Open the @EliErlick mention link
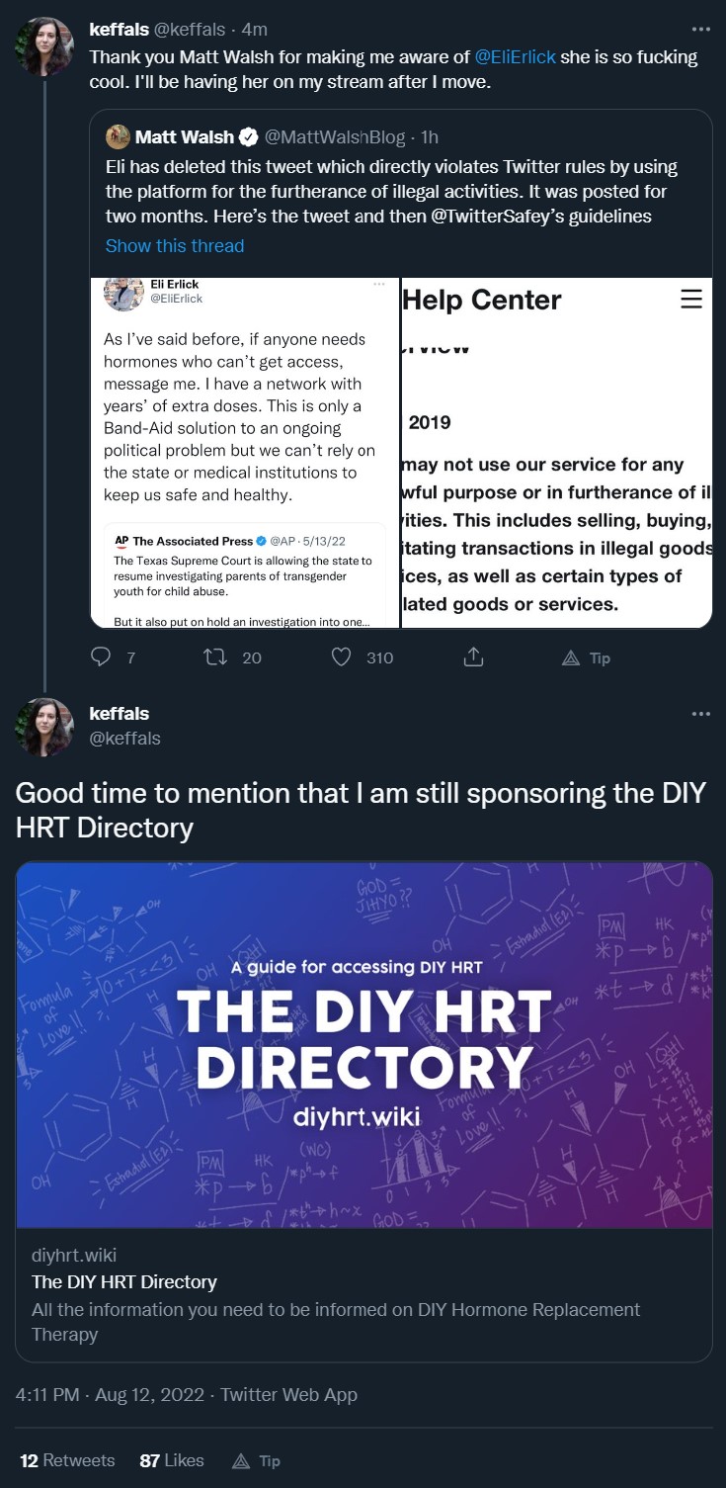This screenshot has height=1488, width=726. (516, 57)
